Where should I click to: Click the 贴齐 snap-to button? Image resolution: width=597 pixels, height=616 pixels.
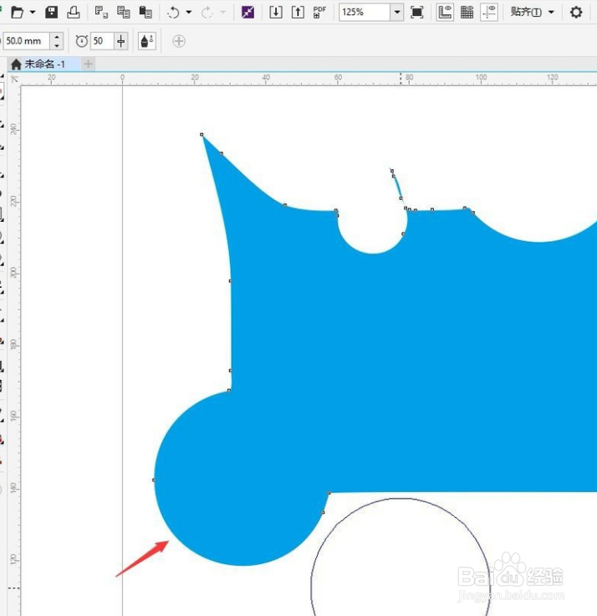pos(526,13)
